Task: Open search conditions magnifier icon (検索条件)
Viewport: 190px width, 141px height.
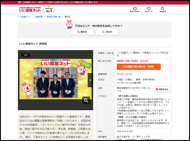Action: (x=163, y=10)
